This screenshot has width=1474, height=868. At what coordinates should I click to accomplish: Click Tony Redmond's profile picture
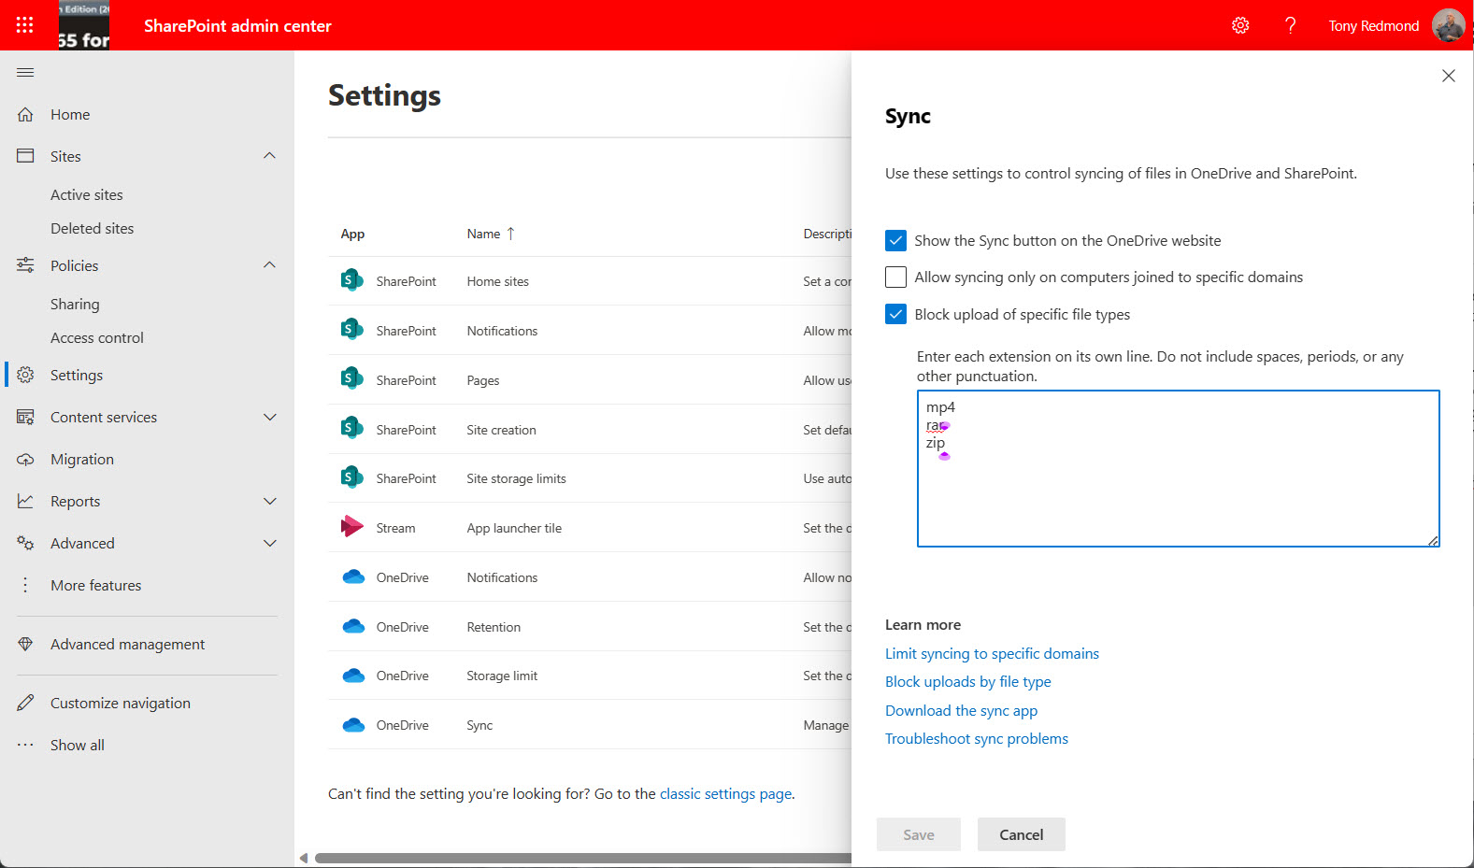1448,25
